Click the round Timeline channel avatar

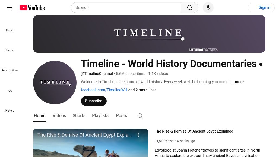tap(55, 83)
